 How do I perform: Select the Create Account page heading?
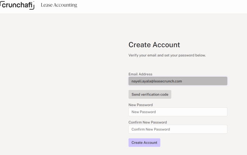pos(154,45)
